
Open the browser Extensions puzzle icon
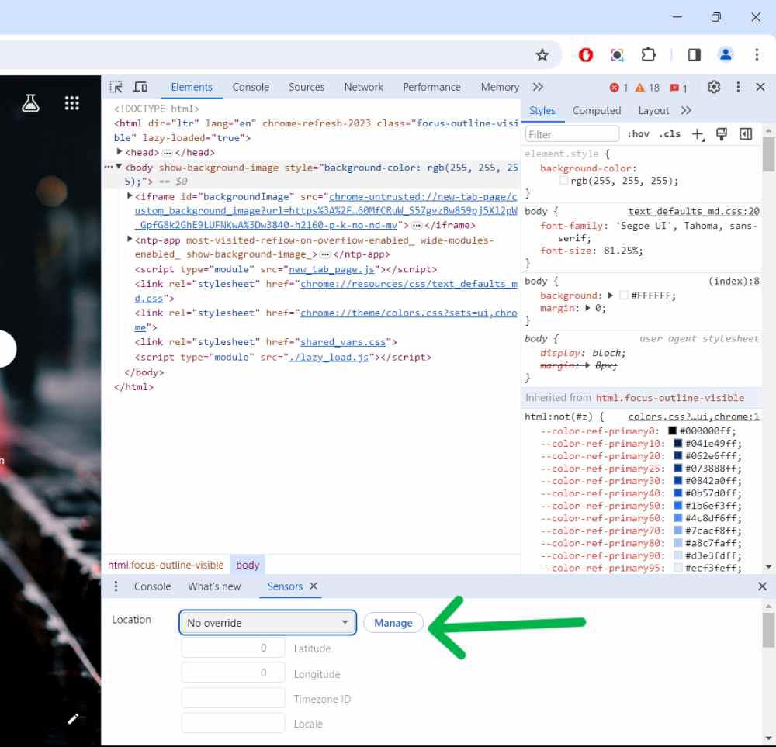click(648, 55)
